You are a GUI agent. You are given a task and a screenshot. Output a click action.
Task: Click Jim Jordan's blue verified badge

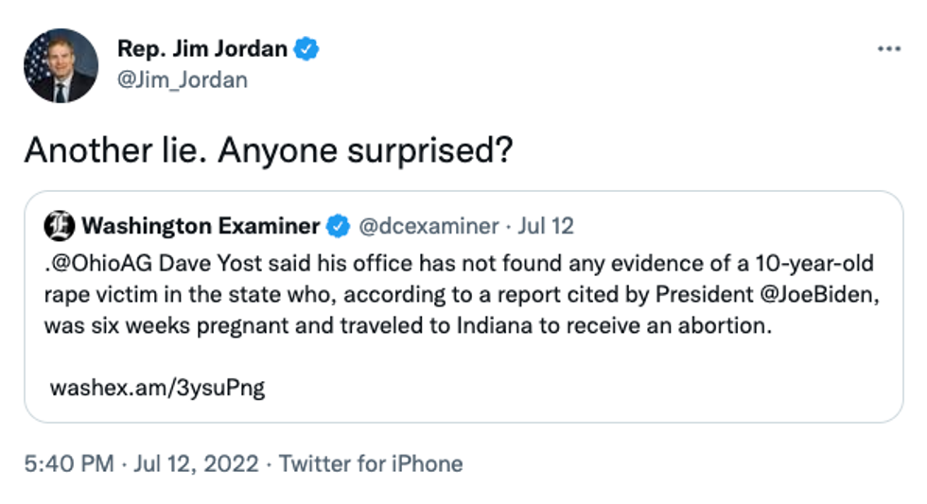306,48
